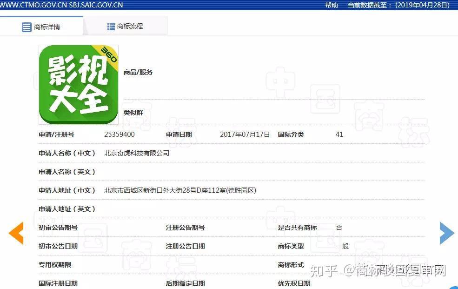This screenshot has height=289, width=458.
Task: Select the applicant address 北京市西城区新街口外大街28号
Action: pos(180,190)
